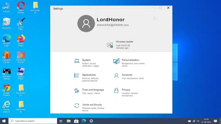Open the notification center icon
The width and height of the screenshot is (221, 124).
tap(215, 121)
